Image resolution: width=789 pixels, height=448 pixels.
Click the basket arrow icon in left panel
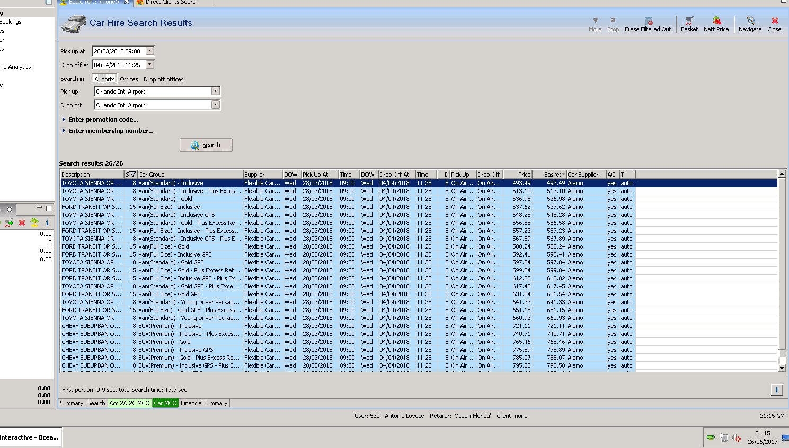(x=9, y=223)
